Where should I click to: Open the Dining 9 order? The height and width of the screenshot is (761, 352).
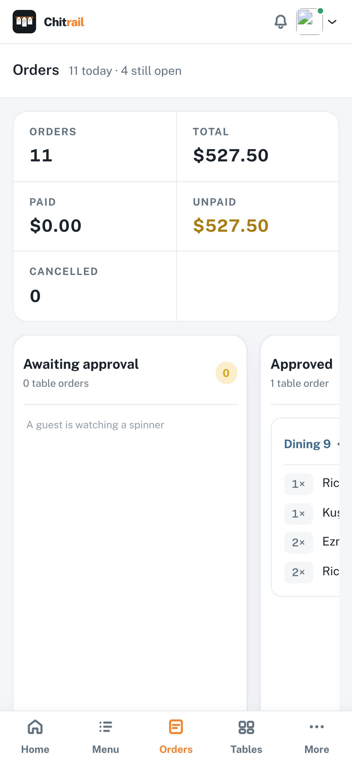pos(307,444)
